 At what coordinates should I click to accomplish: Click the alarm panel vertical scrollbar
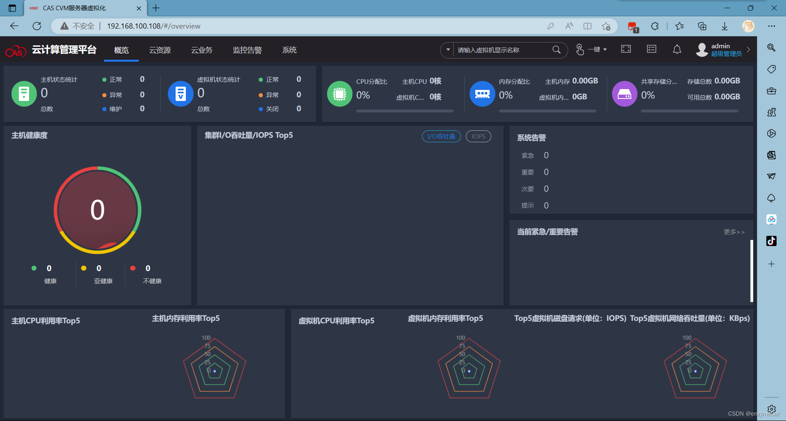(752, 271)
